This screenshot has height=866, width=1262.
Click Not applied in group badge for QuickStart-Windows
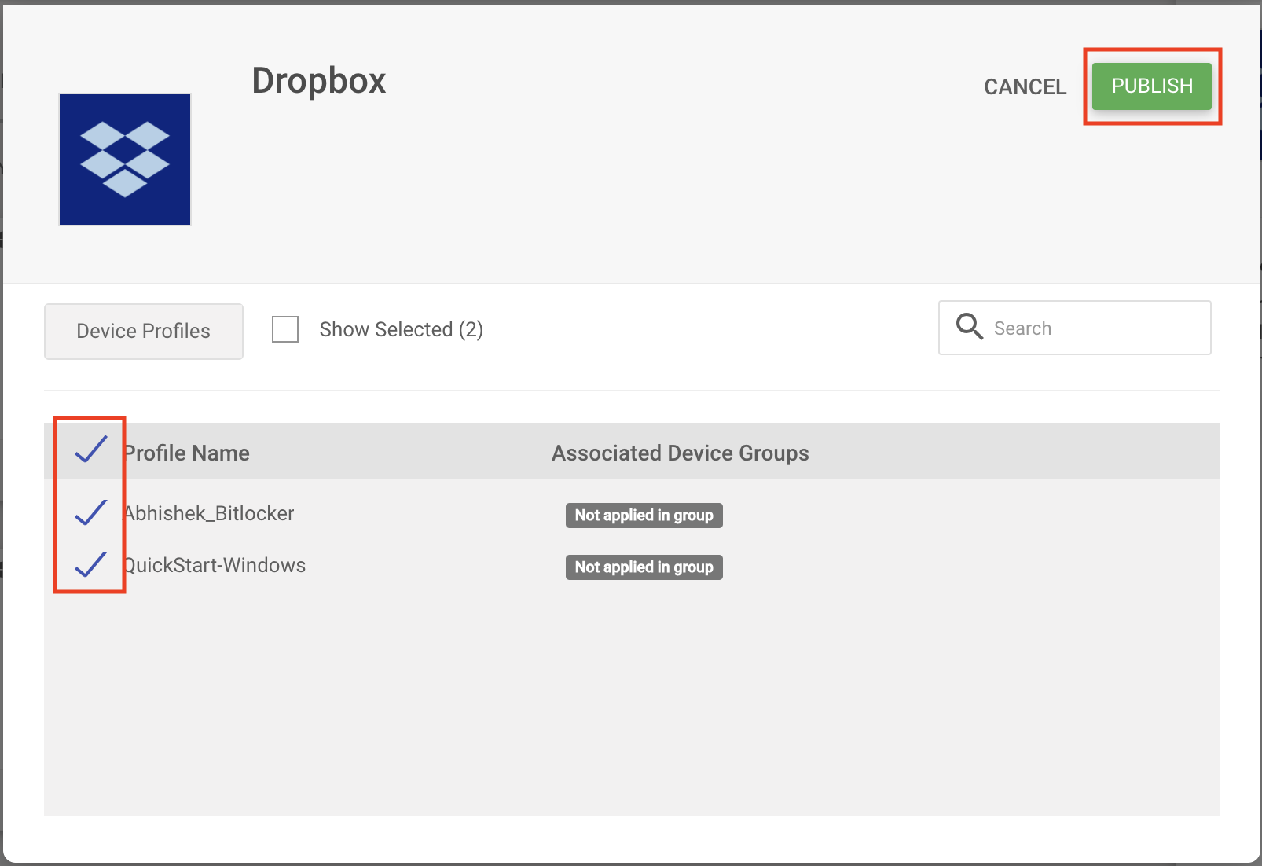[644, 567]
